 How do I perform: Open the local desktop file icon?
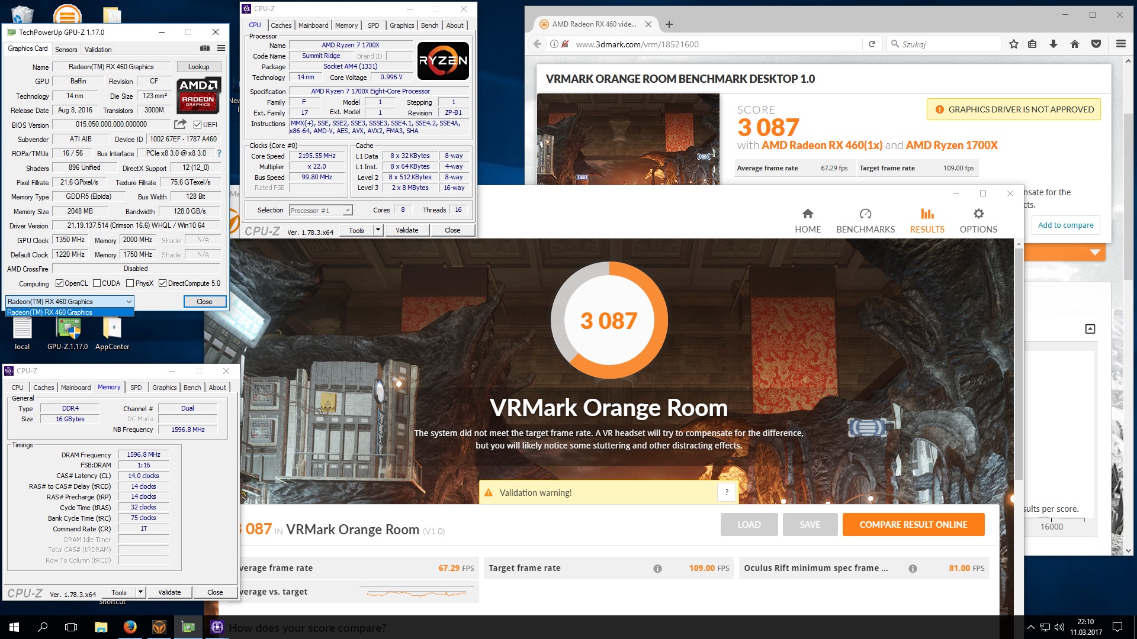[x=22, y=333]
